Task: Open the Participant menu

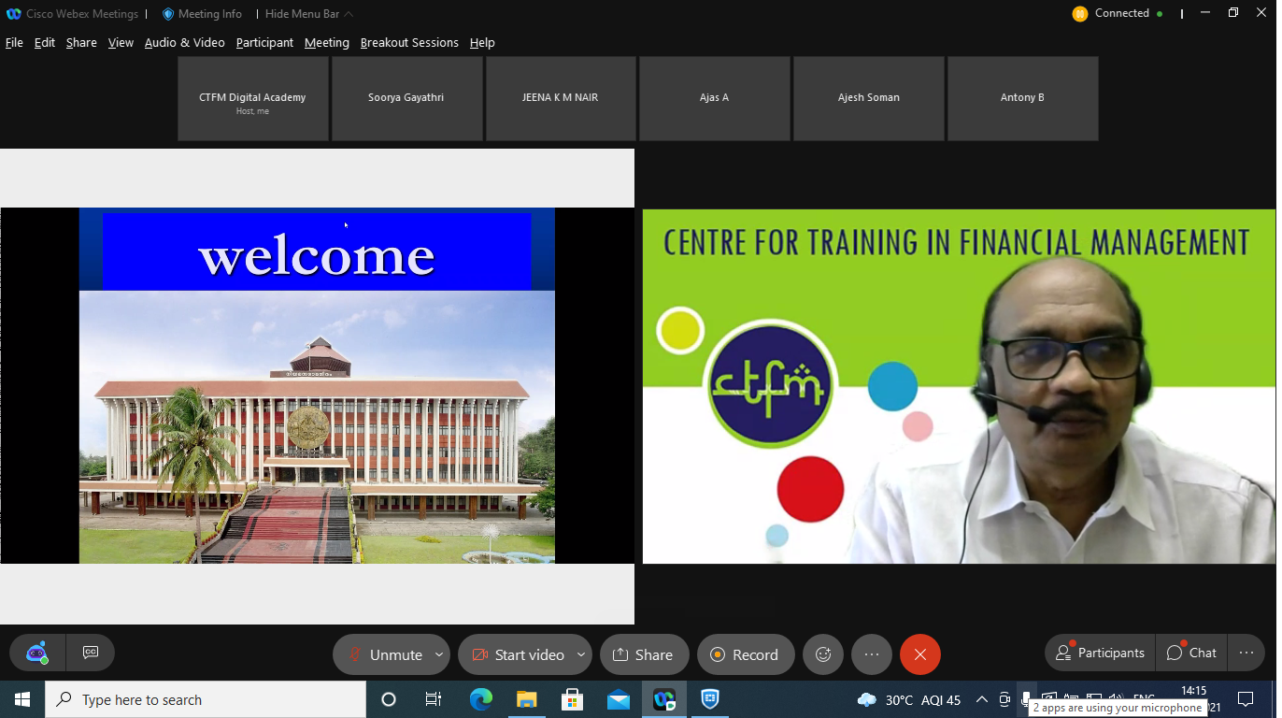Action: click(x=264, y=42)
